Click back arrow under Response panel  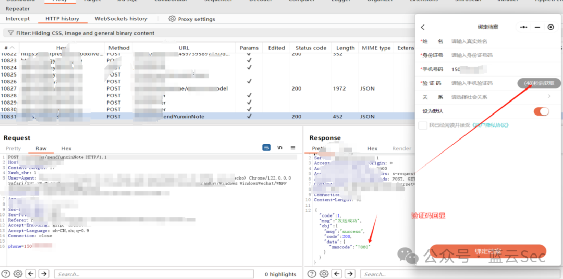(337, 274)
